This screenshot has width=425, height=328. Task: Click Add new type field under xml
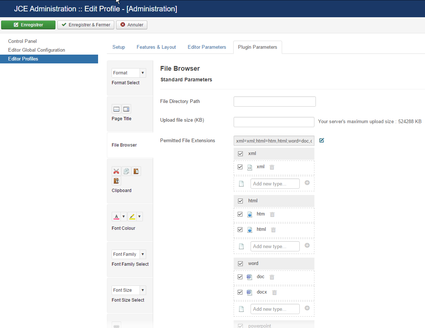(x=275, y=184)
